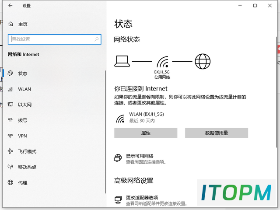The width and height of the screenshot is (280, 210).
Task: Click the 状态 globe icon in sidebar
Action: click(x=10, y=73)
